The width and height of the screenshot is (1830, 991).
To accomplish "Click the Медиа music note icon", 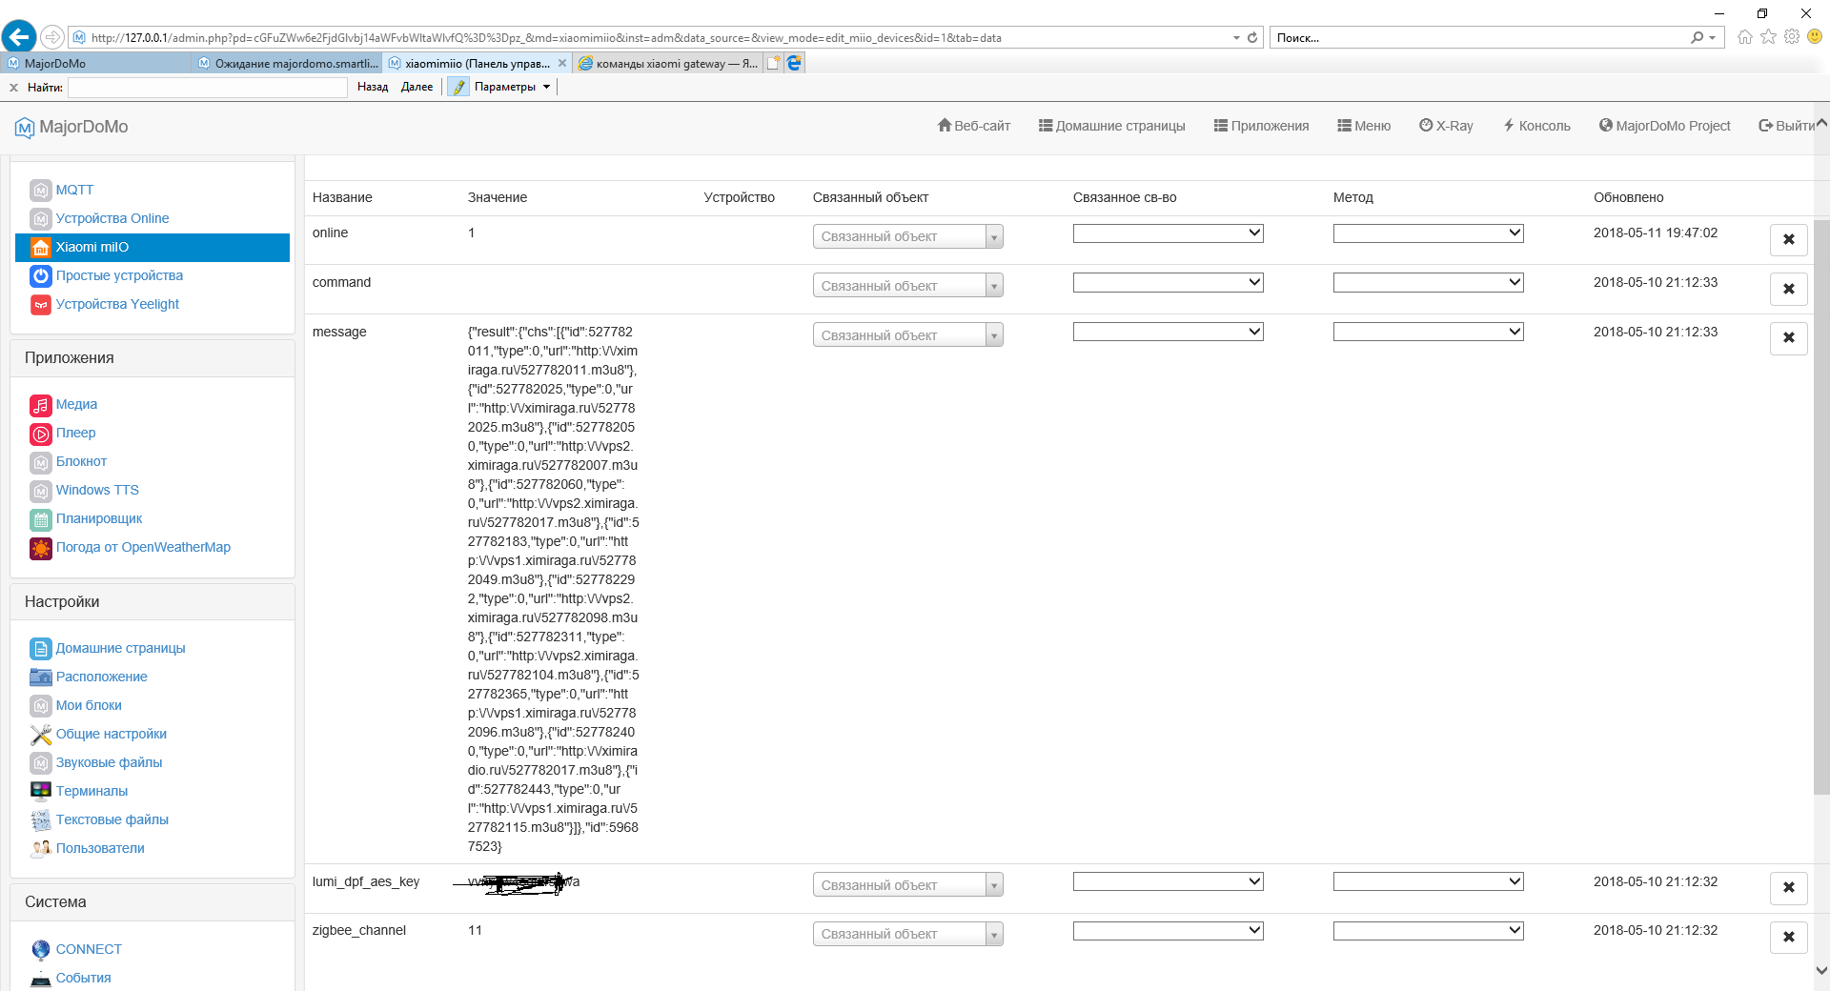I will (41, 405).
